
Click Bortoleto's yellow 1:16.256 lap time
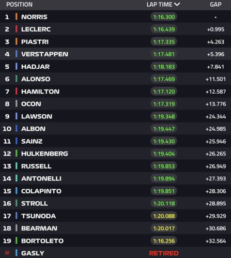(164, 241)
